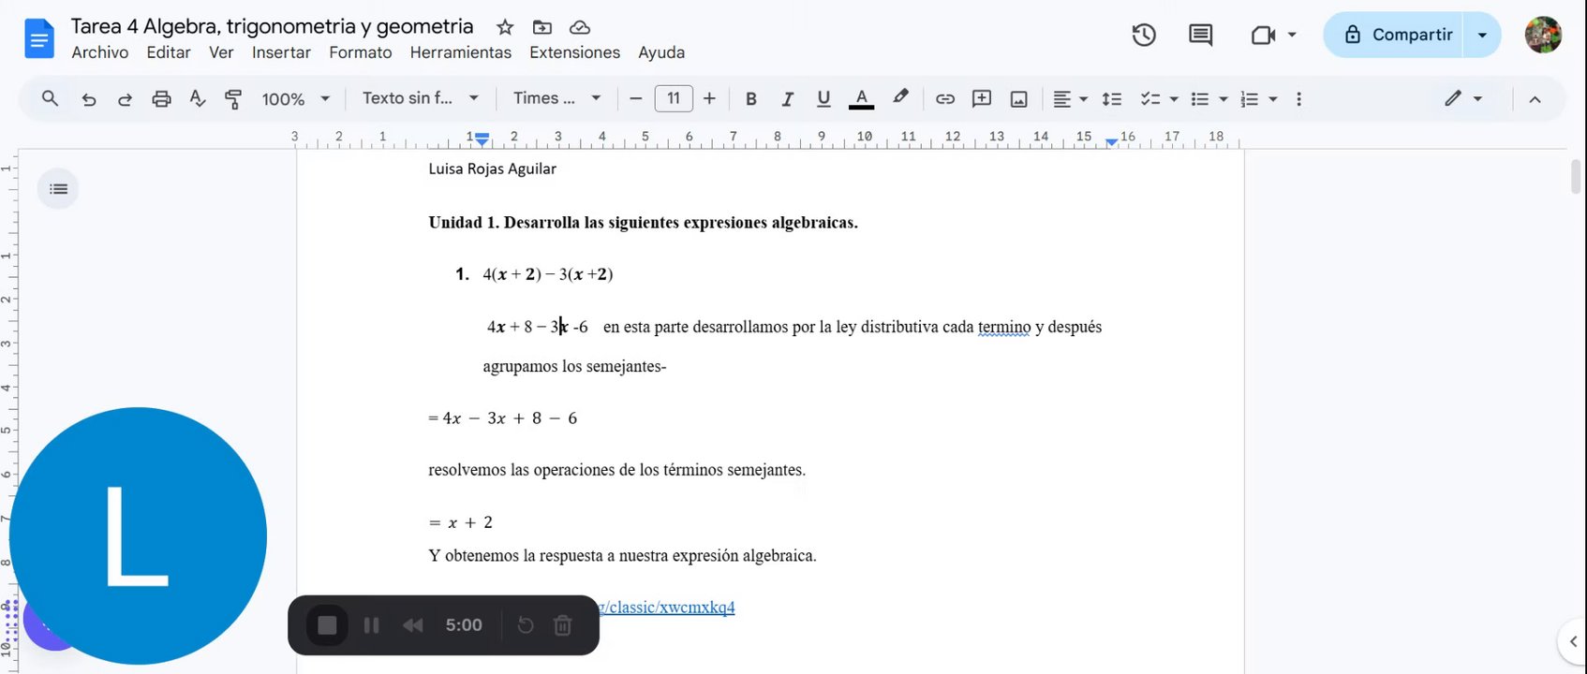The width and height of the screenshot is (1587, 674).
Task: Run spelling and grammar check
Action: coord(197,98)
